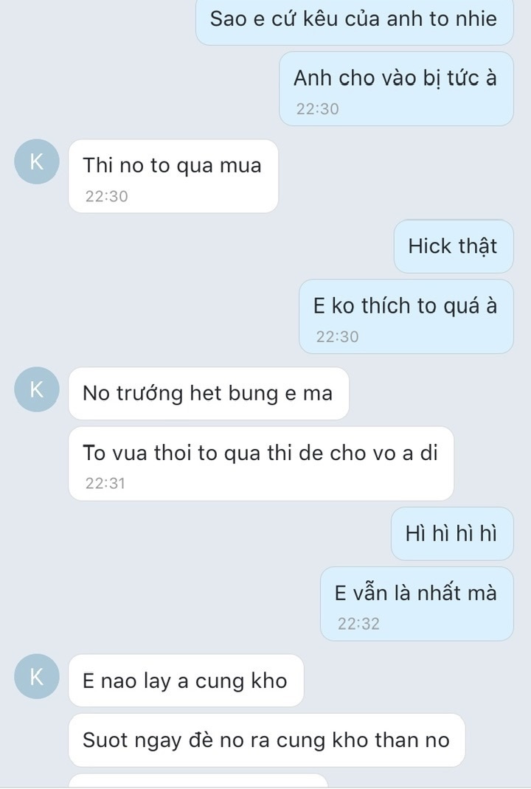Click 22:30 timestamp under "Anh cho vào" message
531x789 pixels.
317,109
